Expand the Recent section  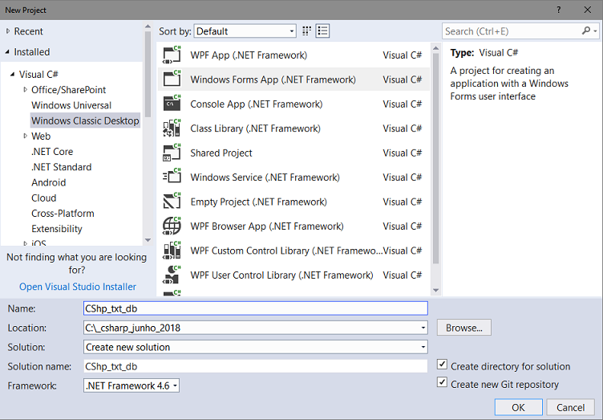(8, 31)
